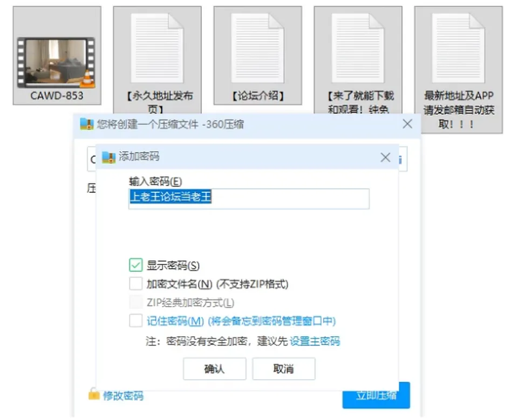Select the 最新地址及APP text file icon
The width and height of the screenshot is (518, 418).
[459, 48]
